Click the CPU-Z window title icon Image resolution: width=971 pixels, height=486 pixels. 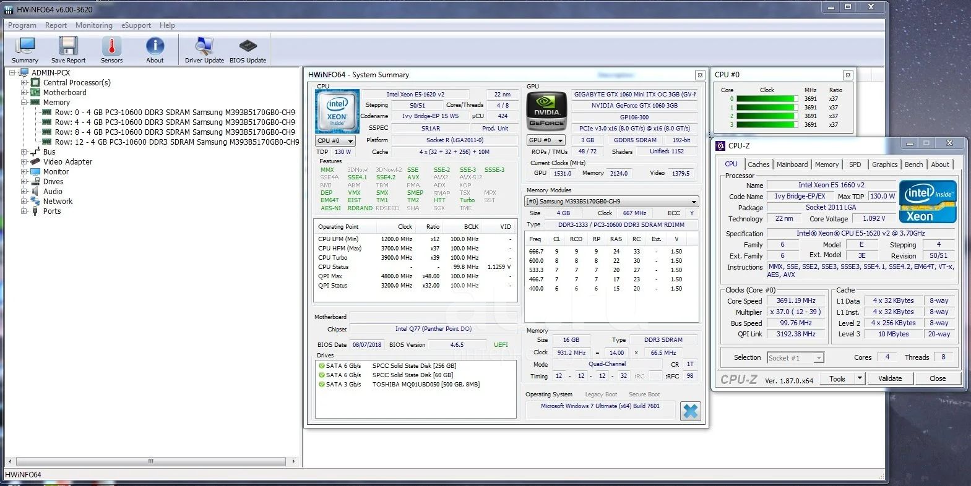point(720,145)
